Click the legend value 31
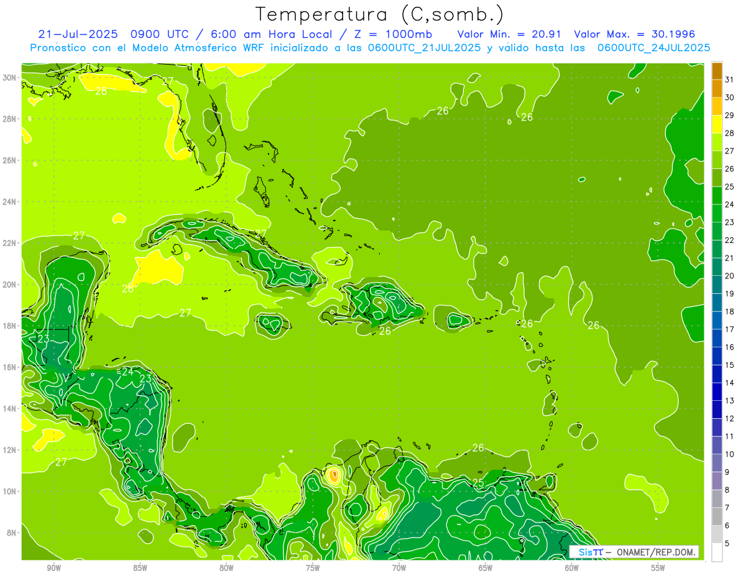746x576 pixels. [730, 80]
